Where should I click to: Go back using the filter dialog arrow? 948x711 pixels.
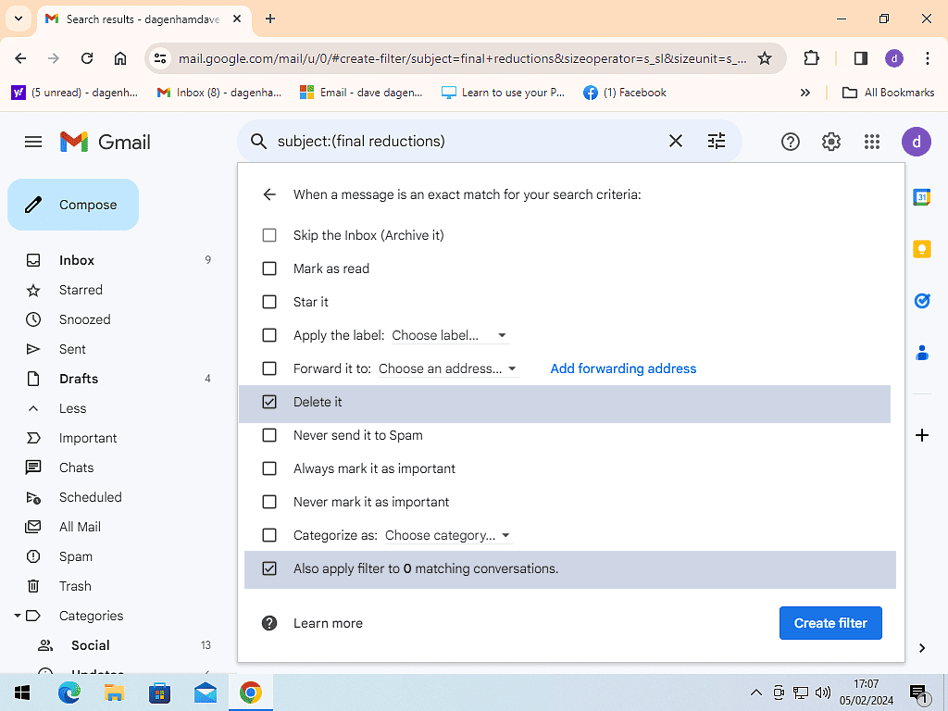(x=269, y=194)
